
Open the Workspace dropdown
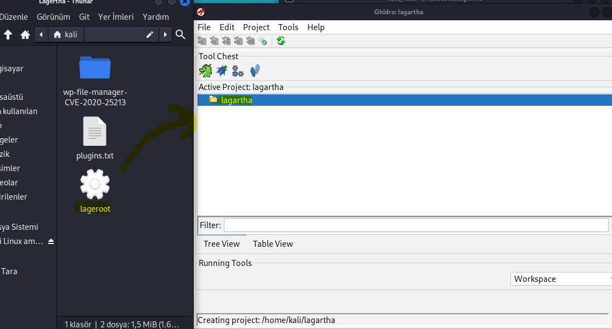(x=562, y=279)
